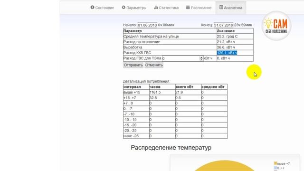304x171 pixels.
Task: Click the gear icon beside Параметры
Action: click(123, 8)
